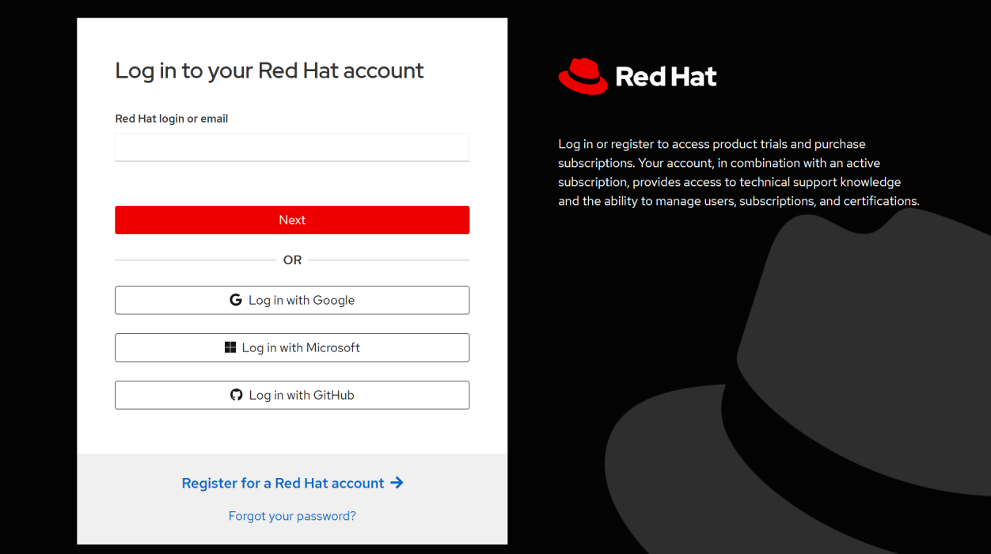Click the OR divider between login options
Image resolution: width=991 pixels, height=554 pixels.
[292, 260]
